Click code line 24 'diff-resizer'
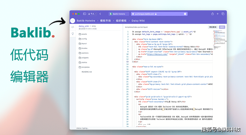The width and height of the screenshot is (246, 135). pyautogui.click(x=152, y=89)
